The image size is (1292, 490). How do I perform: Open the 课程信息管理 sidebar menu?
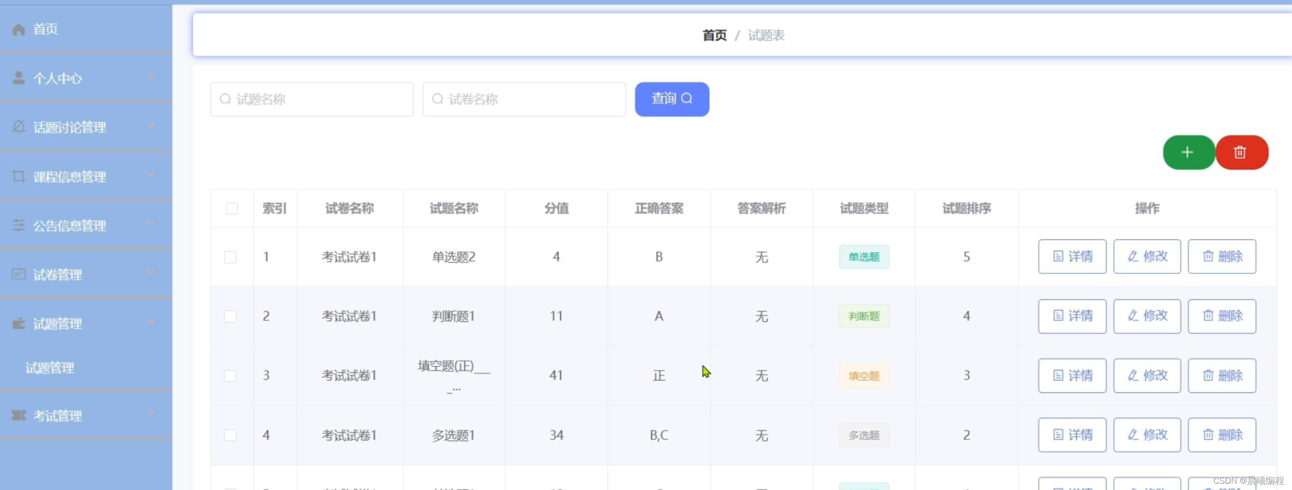[86, 176]
